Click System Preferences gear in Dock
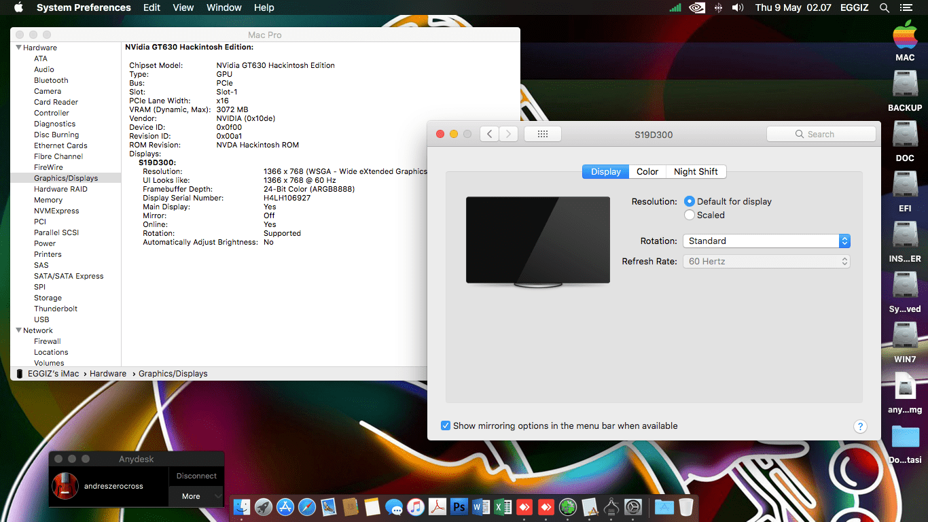Image resolution: width=928 pixels, height=522 pixels. pos(633,507)
